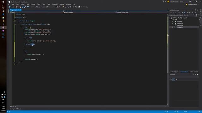The image size is (202, 113).
Task: Click the Navigate Backward toolbar icon
Action: [x=10, y=7]
